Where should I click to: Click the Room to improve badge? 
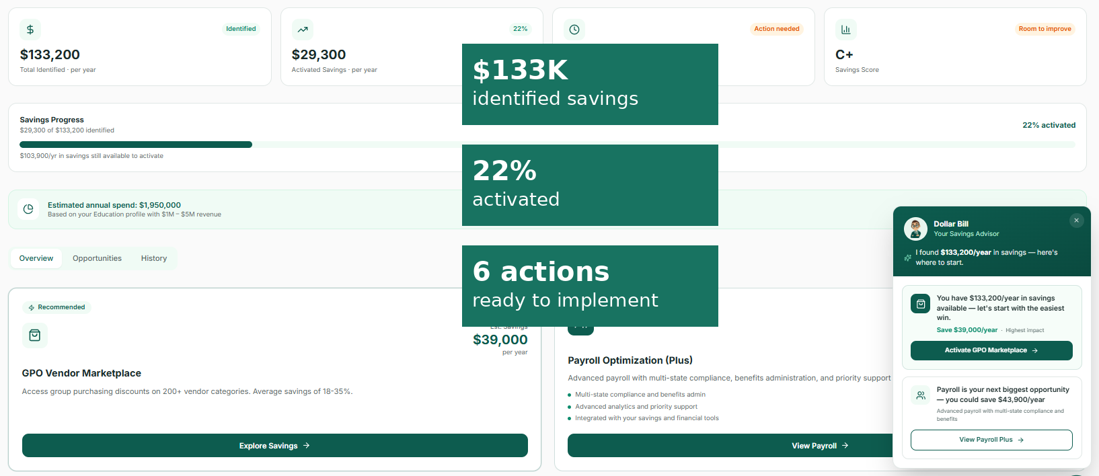tap(1045, 29)
